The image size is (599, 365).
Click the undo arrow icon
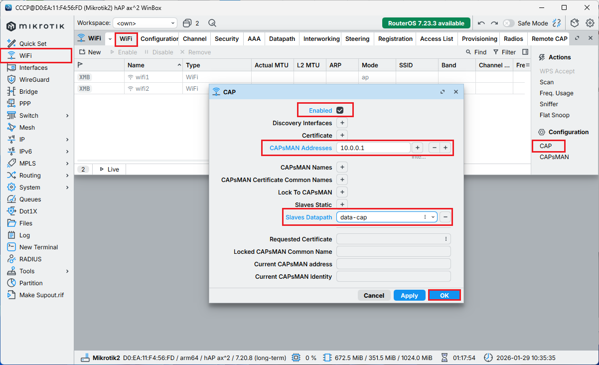tap(481, 23)
